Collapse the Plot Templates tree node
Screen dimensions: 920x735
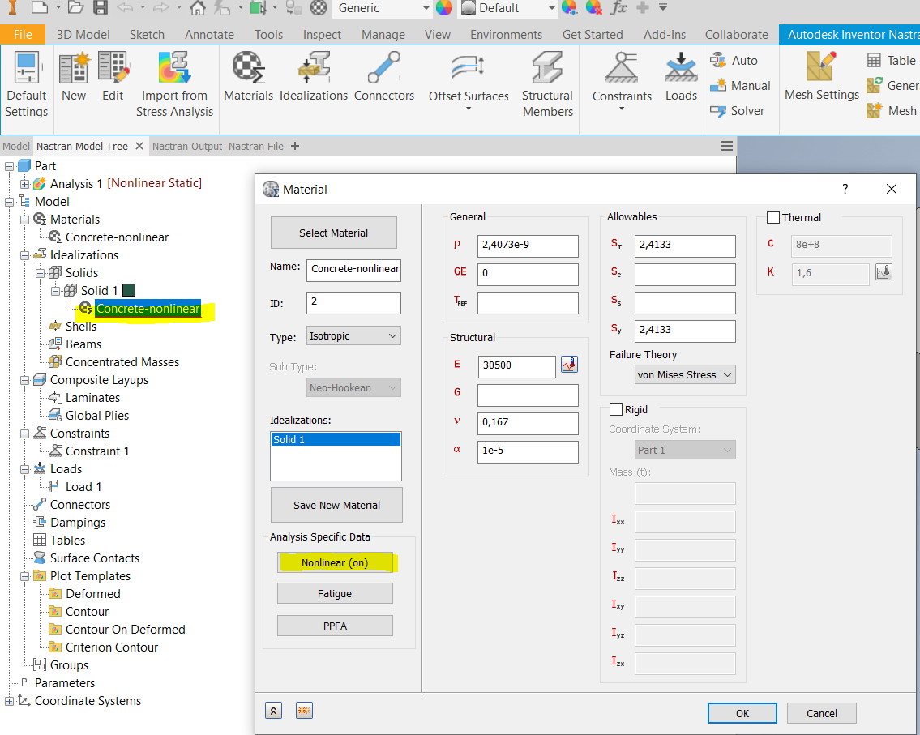tap(25, 575)
